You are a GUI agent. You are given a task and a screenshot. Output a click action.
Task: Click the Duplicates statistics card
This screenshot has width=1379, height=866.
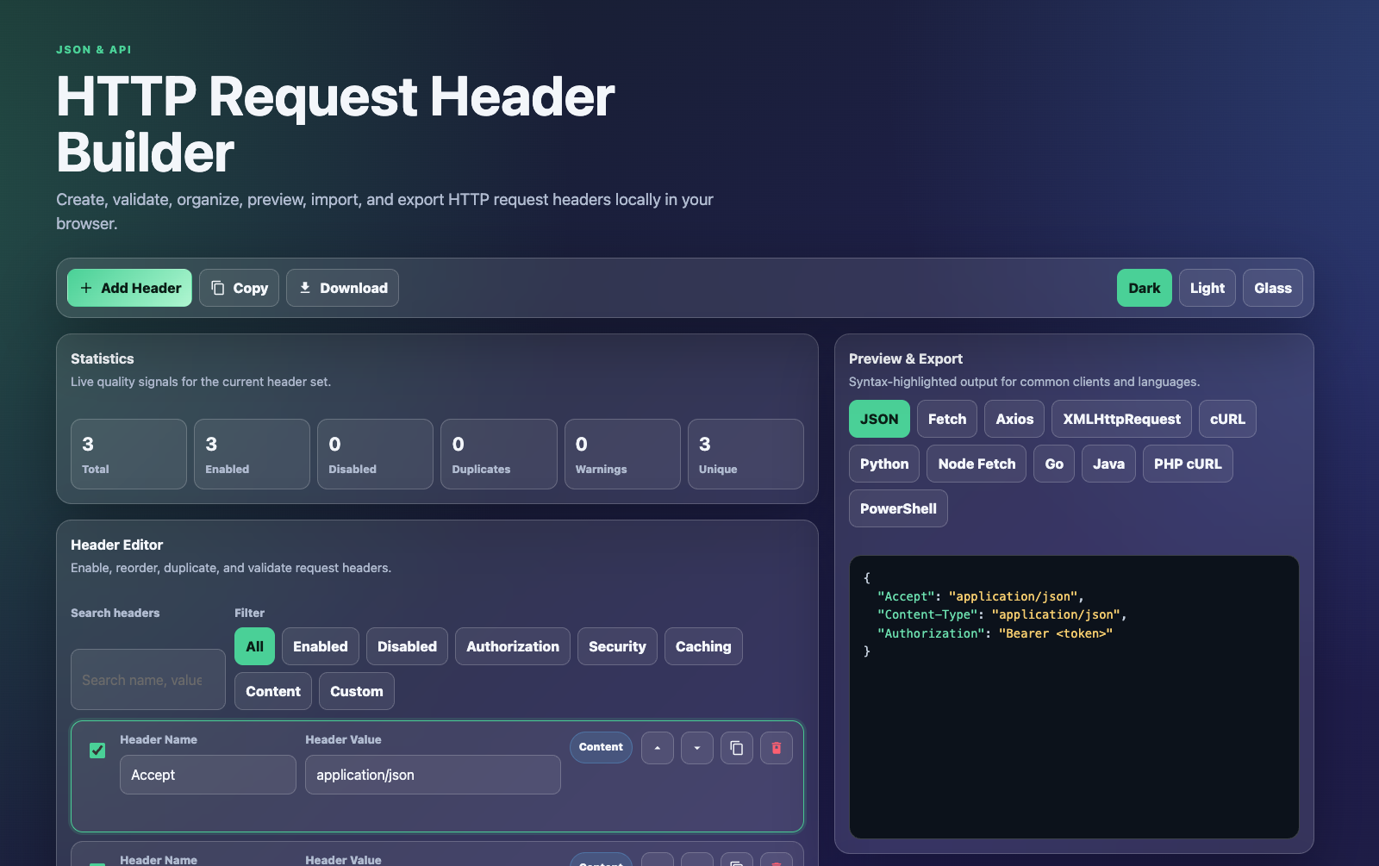pyautogui.click(x=499, y=454)
